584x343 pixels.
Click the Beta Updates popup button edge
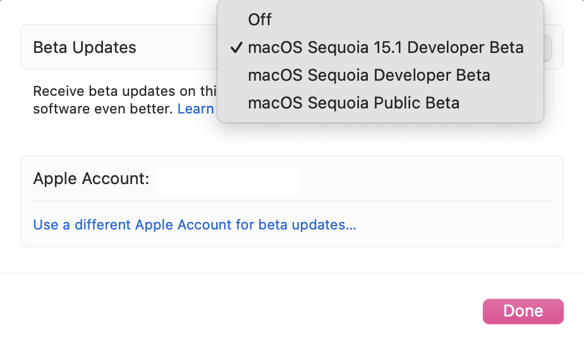[x=548, y=47]
